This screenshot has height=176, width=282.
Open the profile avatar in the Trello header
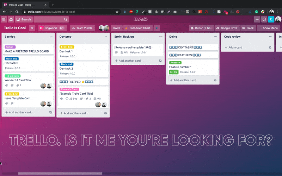(x=278, y=19)
